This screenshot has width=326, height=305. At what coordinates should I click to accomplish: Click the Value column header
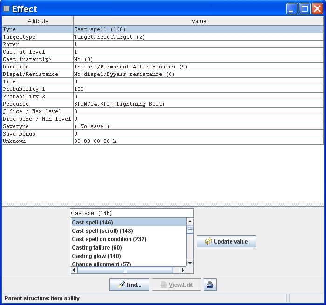(x=198, y=21)
